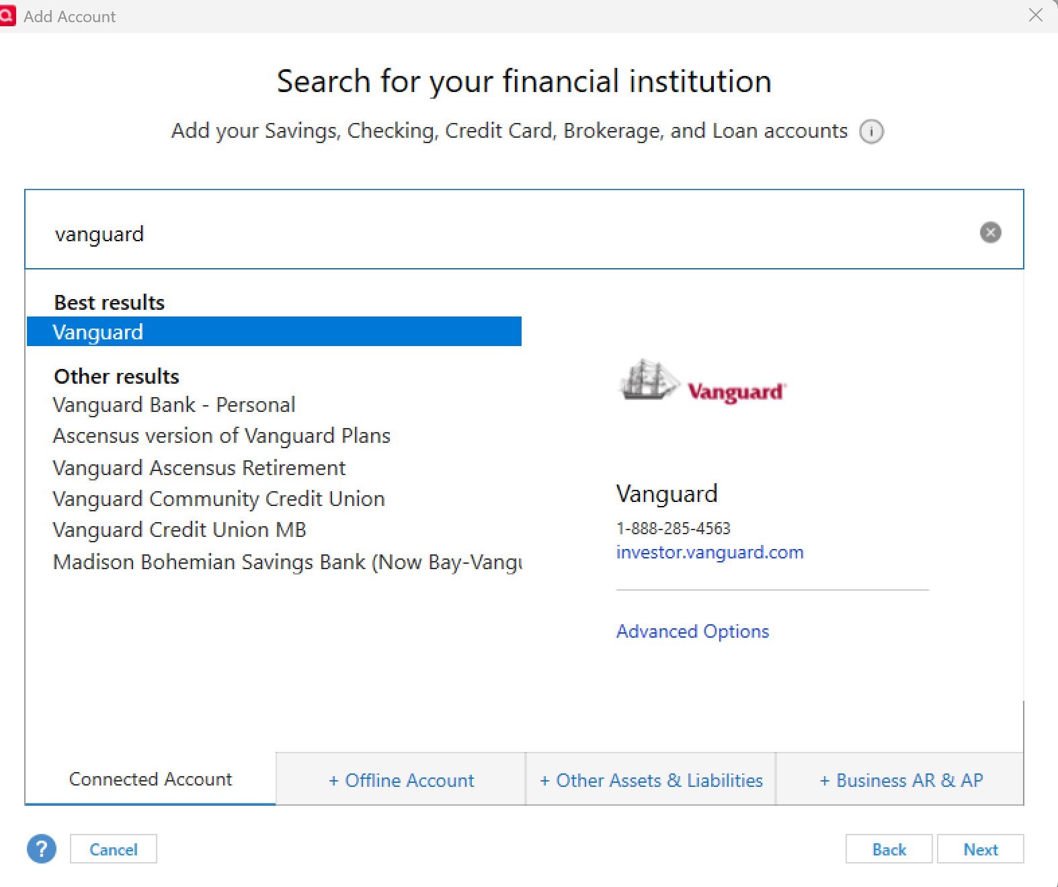Close the Add Account dialog
This screenshot has height=887, width=1058.
(1036, 15)
